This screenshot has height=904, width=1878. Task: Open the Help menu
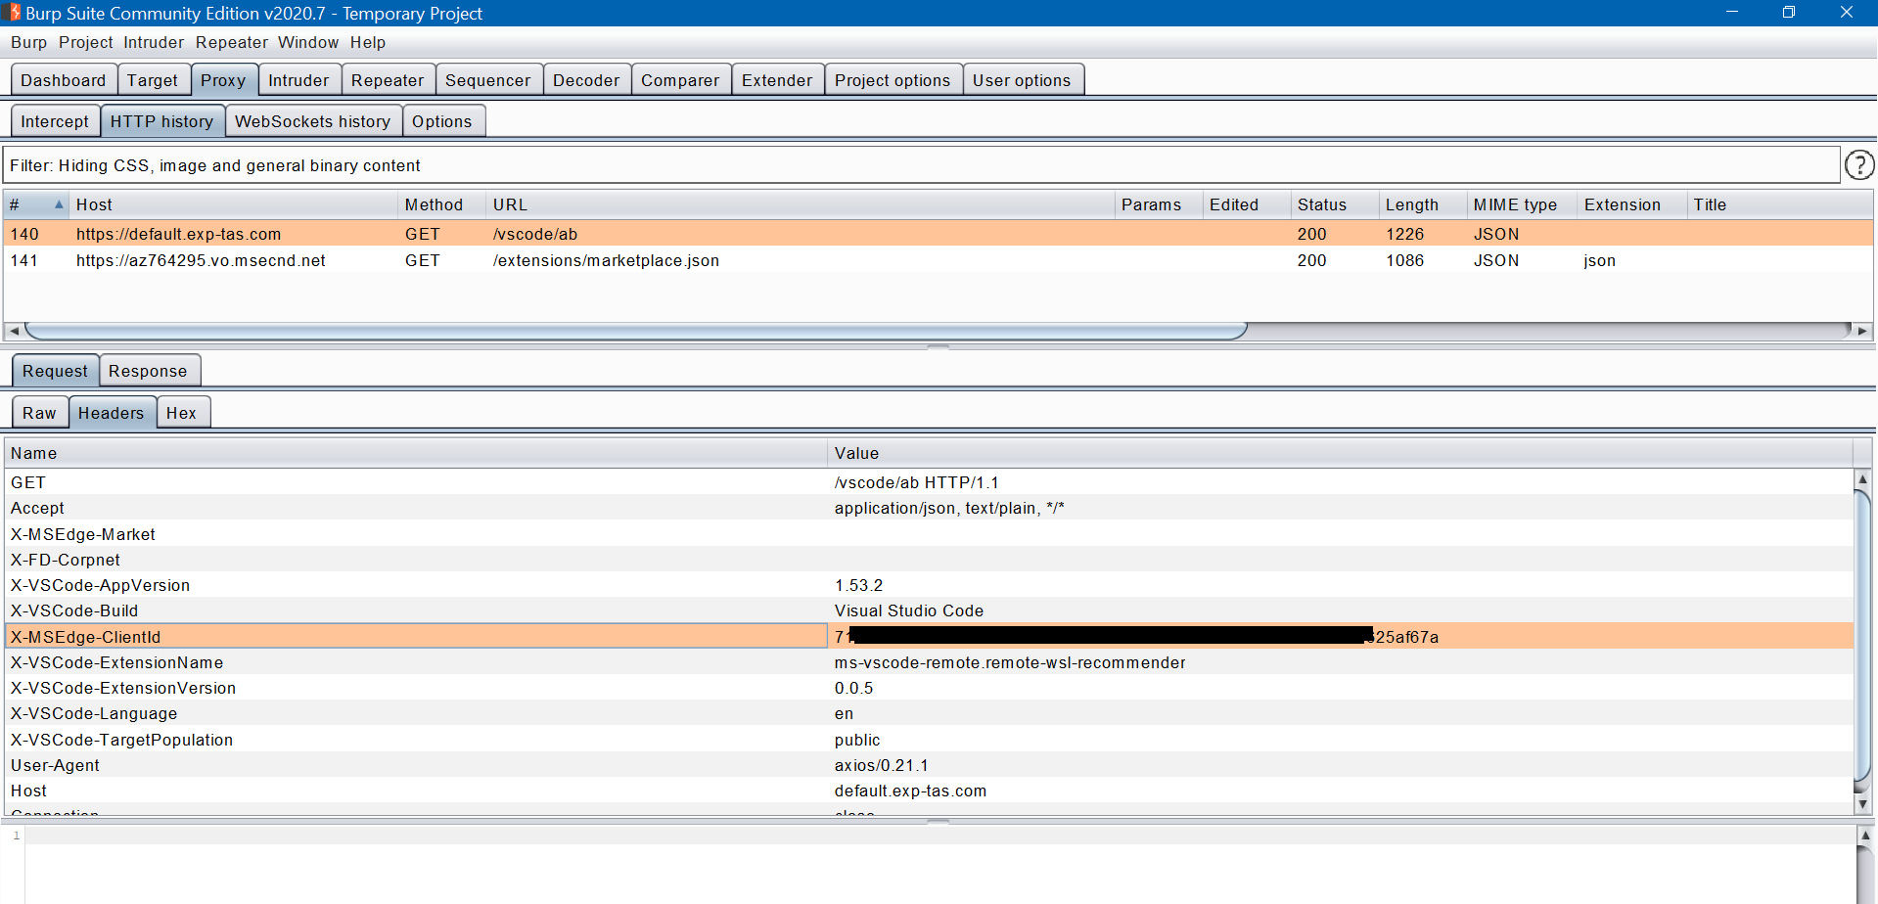368,42
